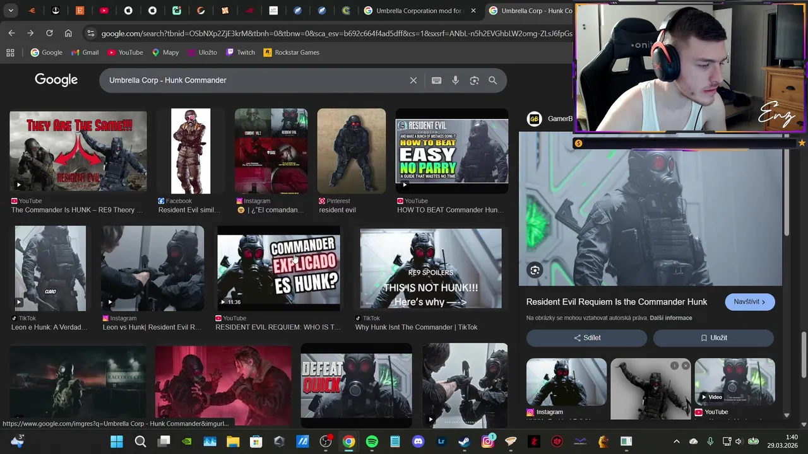The height and width of the screenshot is (454, 808).
Task: Open the volume control in system tray
Action: 739,441
